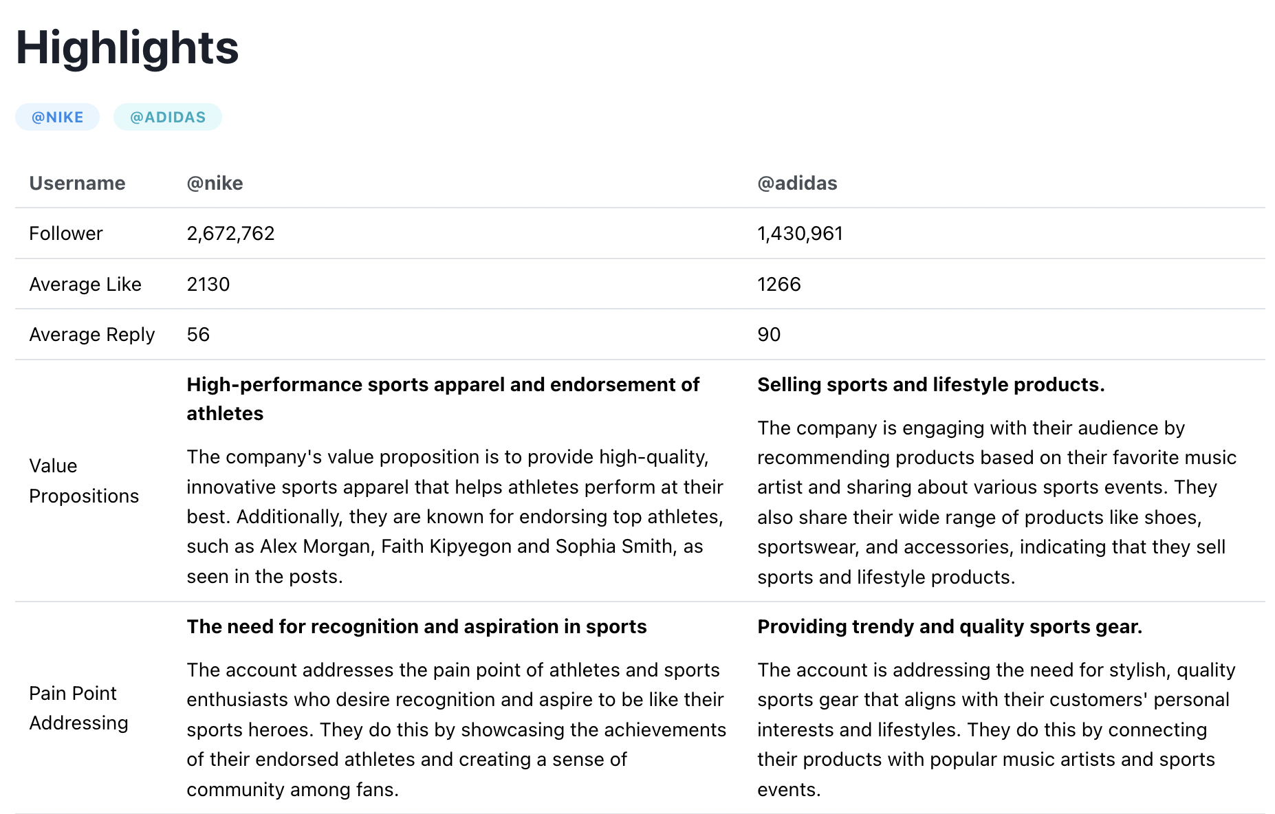Click Nike's follower count 2,672,762
The image size is (1275, 814).
coord(230,234)
